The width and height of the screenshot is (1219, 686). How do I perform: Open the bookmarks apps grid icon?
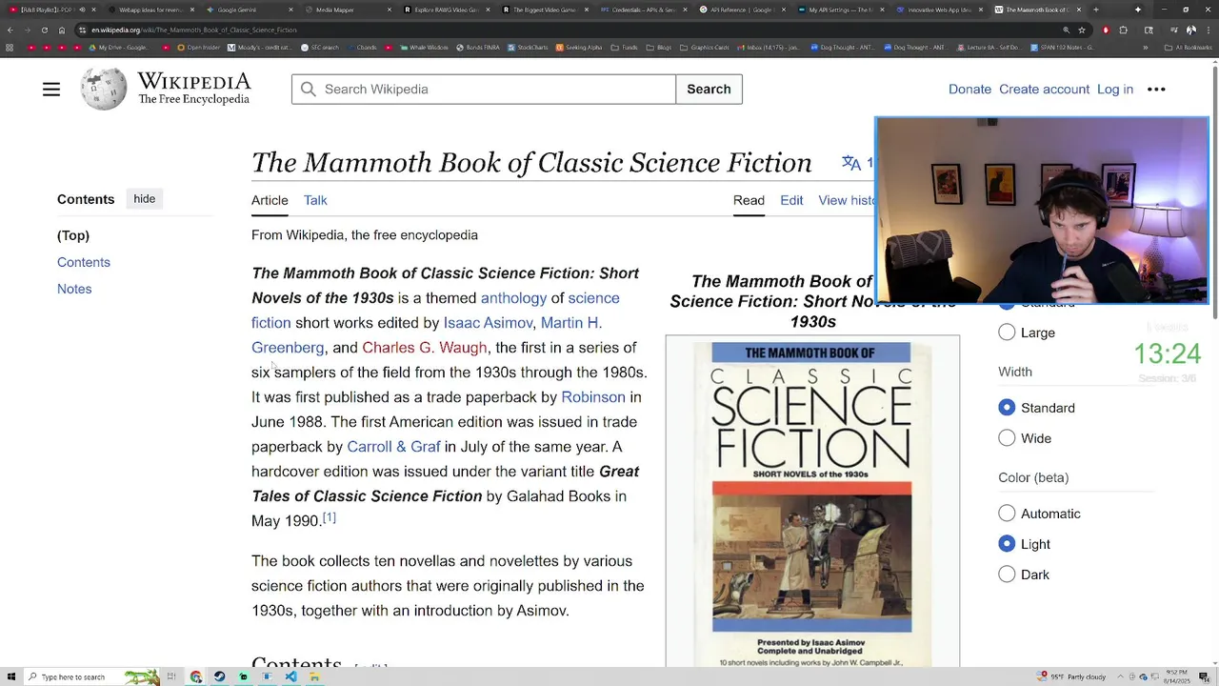pos(9,47)
